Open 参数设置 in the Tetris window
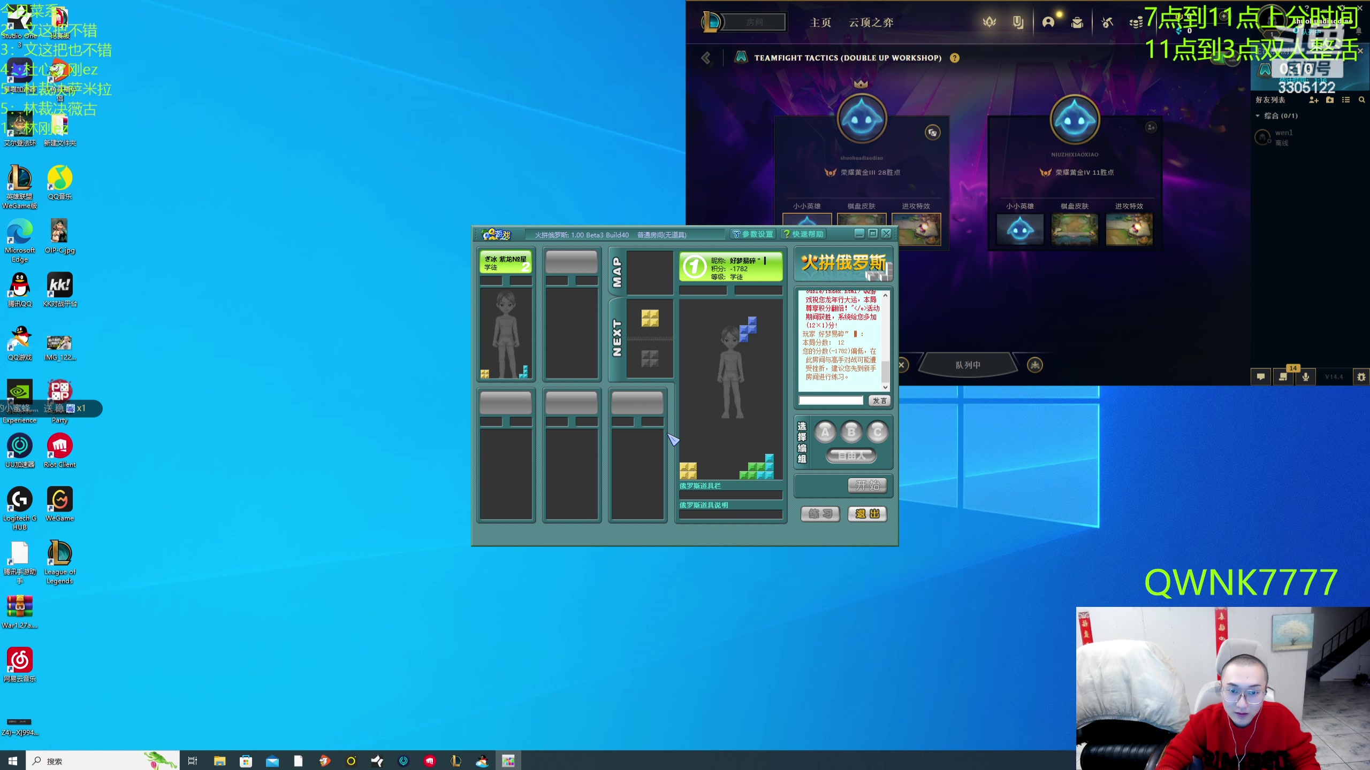The height and width of the screenshot is (770, 1370). pyautogui.click(x=753, y=234)
